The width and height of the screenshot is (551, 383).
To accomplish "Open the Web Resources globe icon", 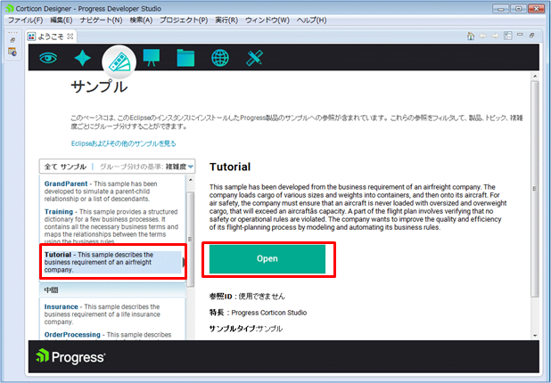I will (x=220, y=58).
